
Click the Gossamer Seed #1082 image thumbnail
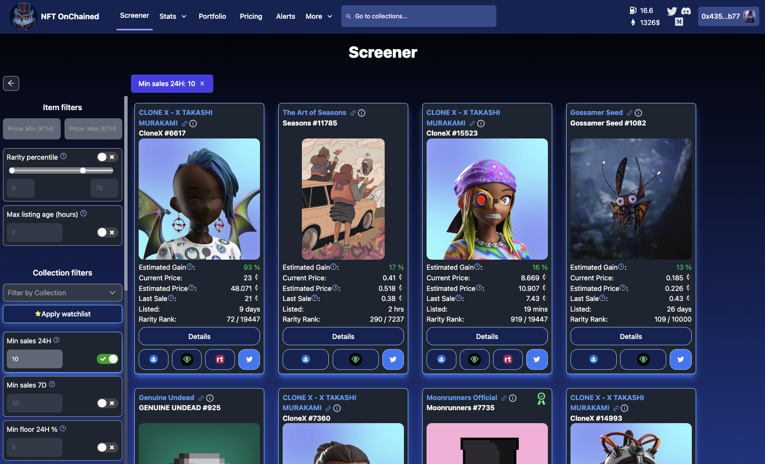click(631, 199)
